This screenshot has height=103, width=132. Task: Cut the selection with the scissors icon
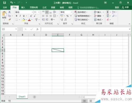pyautogui.click(x=10, y=12)
